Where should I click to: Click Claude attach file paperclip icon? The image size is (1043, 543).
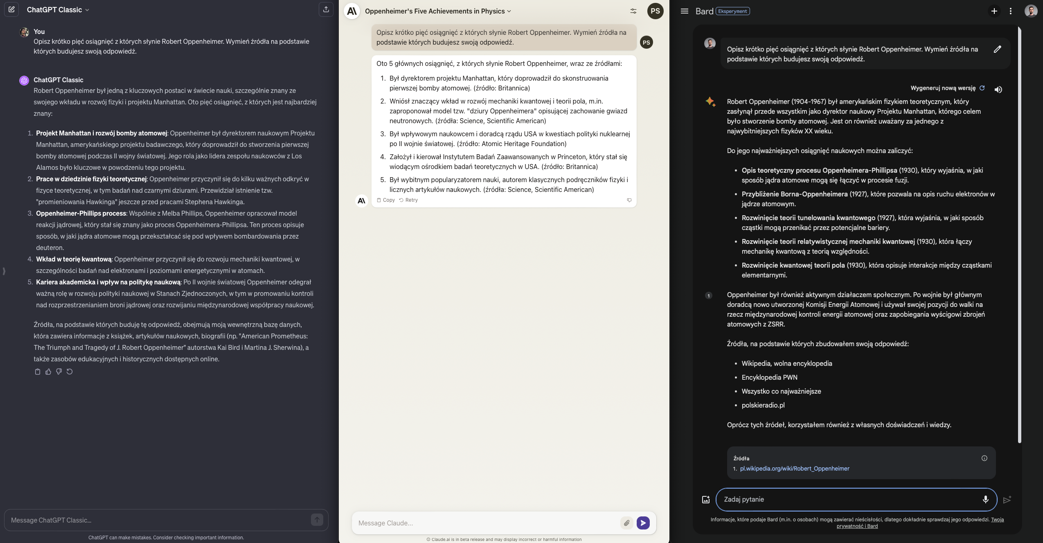[626, 523]
